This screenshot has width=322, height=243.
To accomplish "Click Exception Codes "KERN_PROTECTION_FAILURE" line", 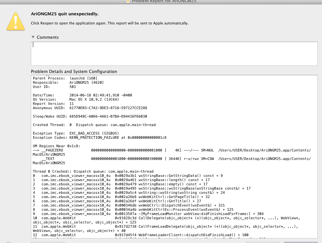I will (100, 138).
